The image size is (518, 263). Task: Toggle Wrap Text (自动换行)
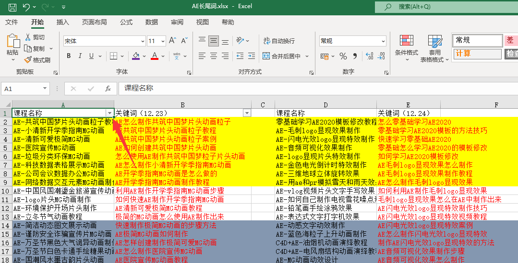pos(279,41)
